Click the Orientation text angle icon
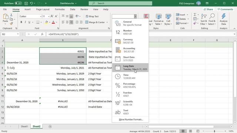237x133 pixels. click(77, 16)
